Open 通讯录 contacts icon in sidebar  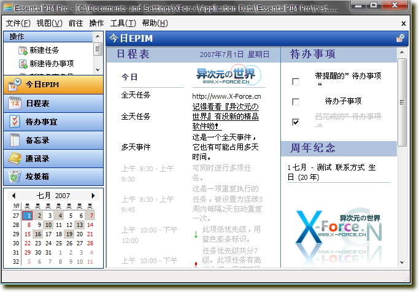[x=15, y=158]
